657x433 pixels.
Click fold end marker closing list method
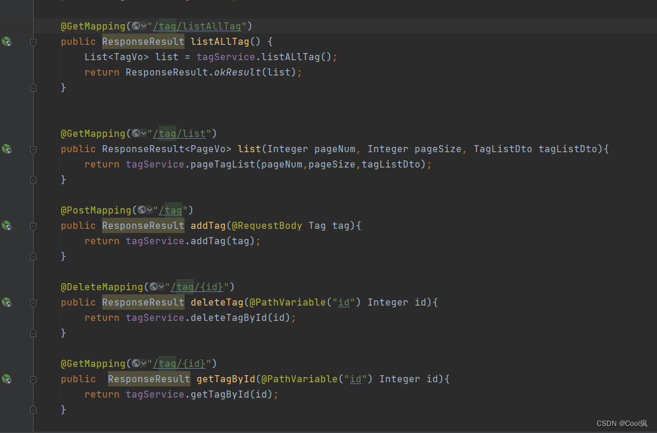pyautogui.click(x=33, y=180)
